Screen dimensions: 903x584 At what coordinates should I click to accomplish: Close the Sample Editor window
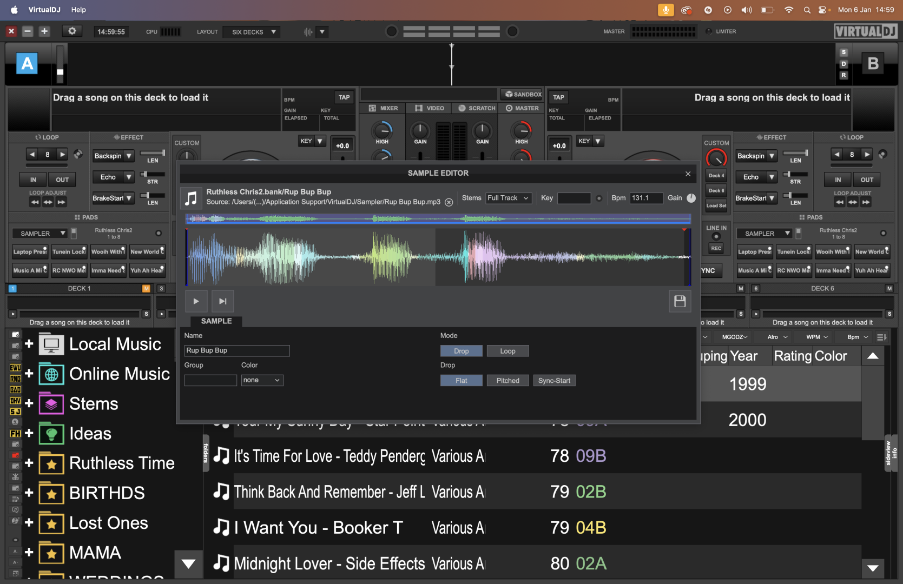coord(688,174)
